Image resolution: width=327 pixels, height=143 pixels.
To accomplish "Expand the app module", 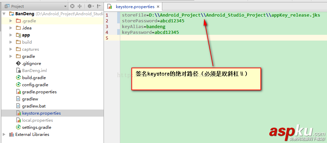I will coord(11,35).
